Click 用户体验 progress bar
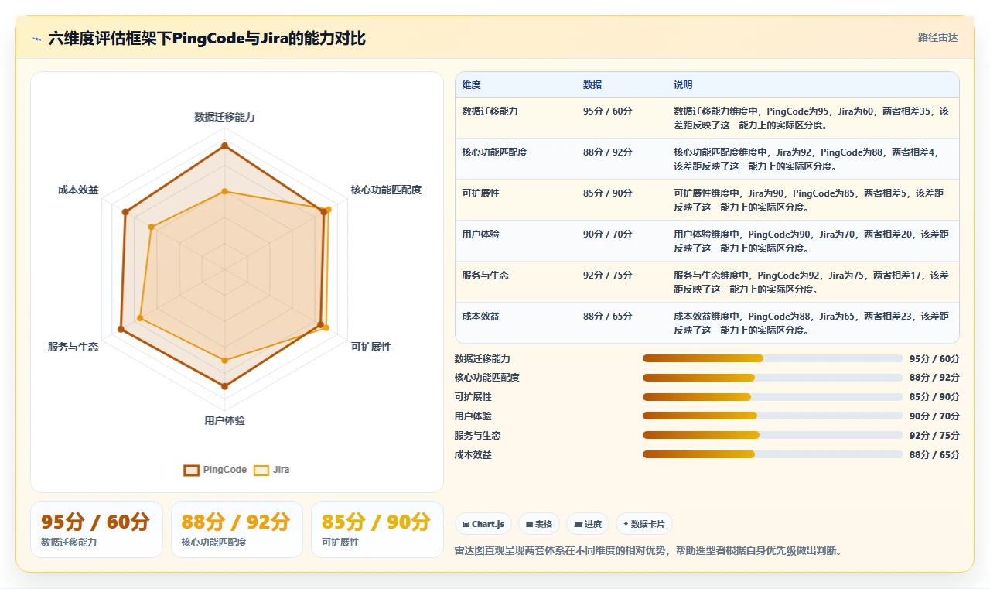The width and height of the screenshot is (990, 589). pyautogui.click(x=773, y=416)
